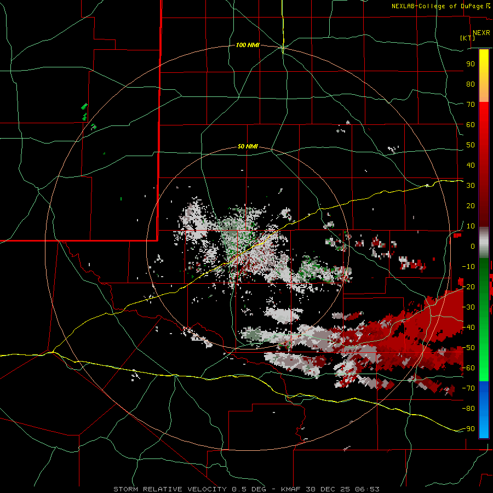Pick the blue segment of the color bar

[484, 410]
